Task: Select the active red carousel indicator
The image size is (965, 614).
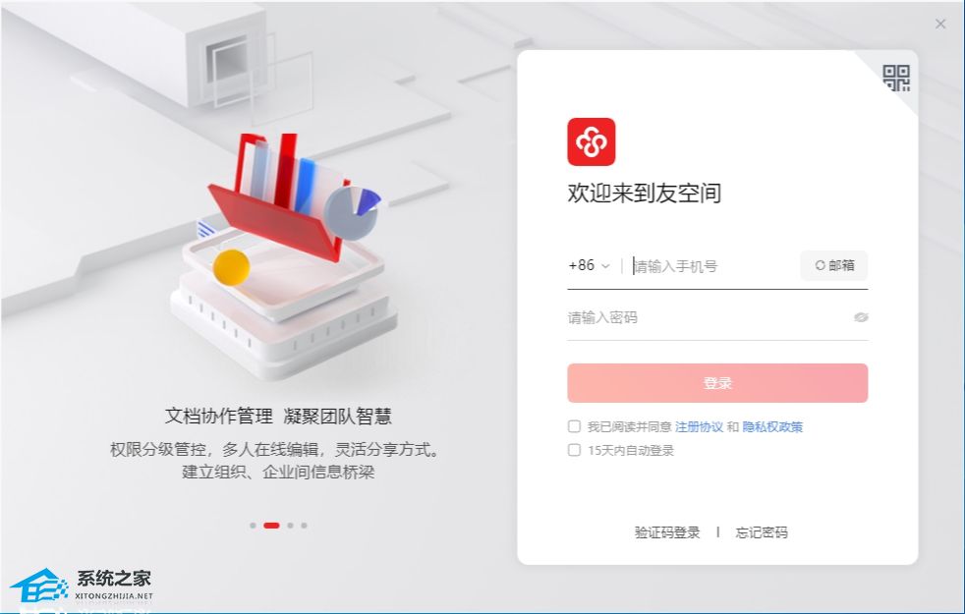Action: 271,526
